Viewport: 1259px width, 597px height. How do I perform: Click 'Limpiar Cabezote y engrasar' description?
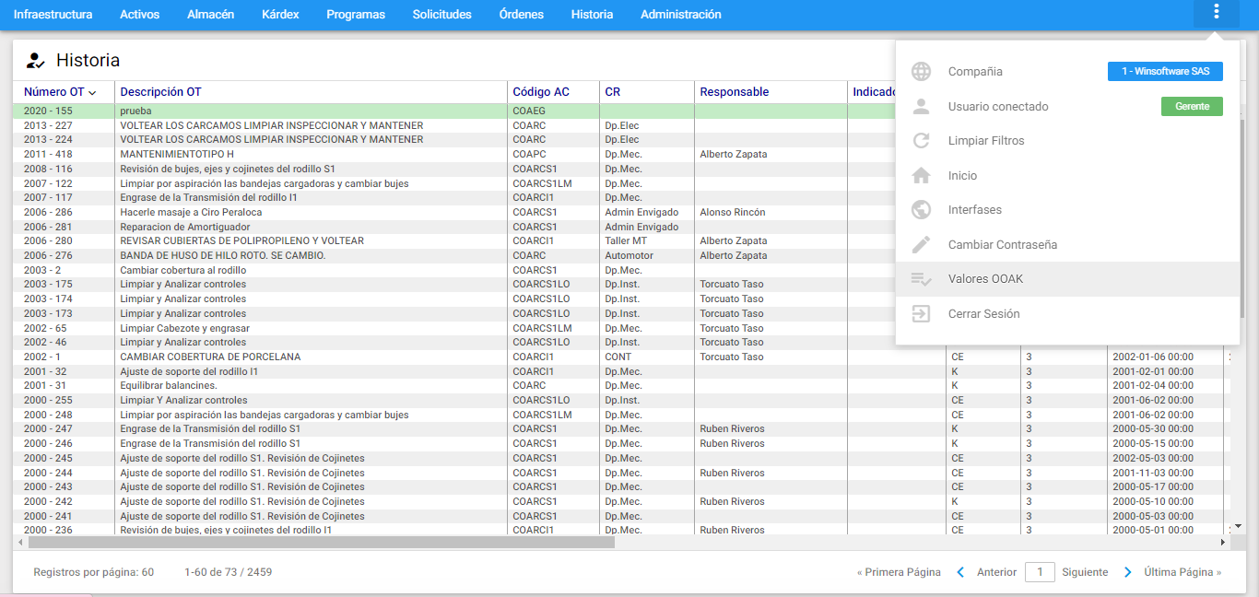184,328
